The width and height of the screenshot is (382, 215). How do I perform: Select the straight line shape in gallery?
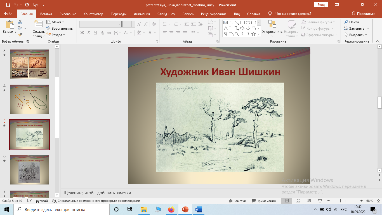pos(231,23)
